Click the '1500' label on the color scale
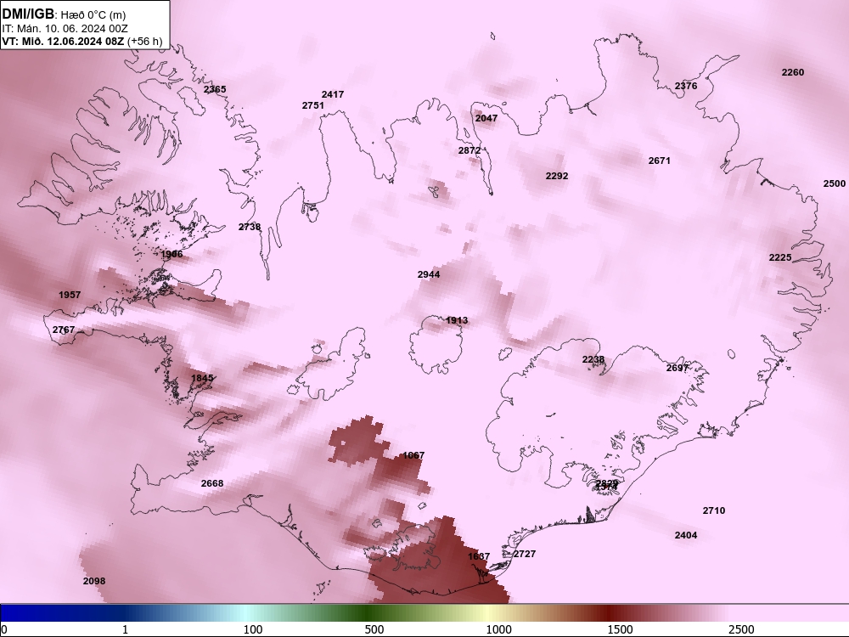Viewport: 849px width, 637px height. point(620,629)
